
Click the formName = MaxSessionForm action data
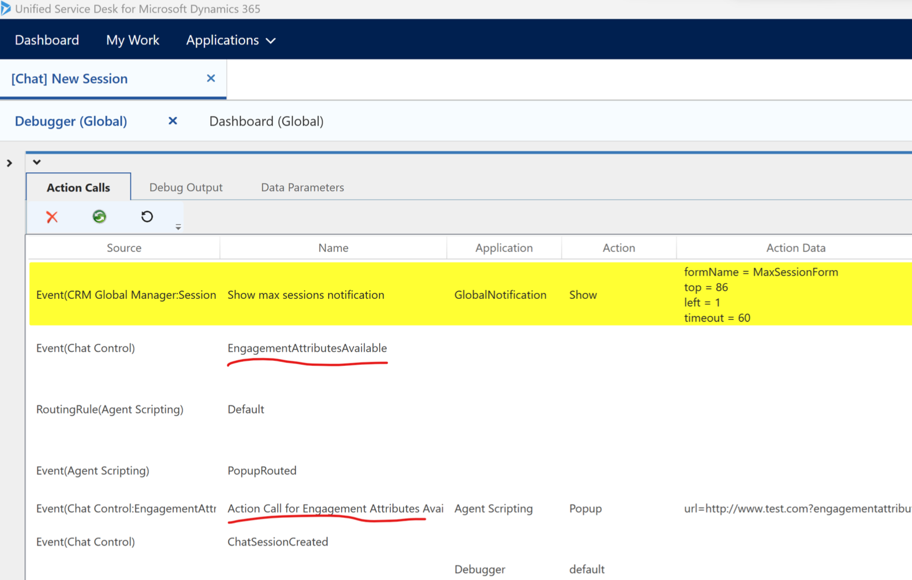[x=761, y=272]
